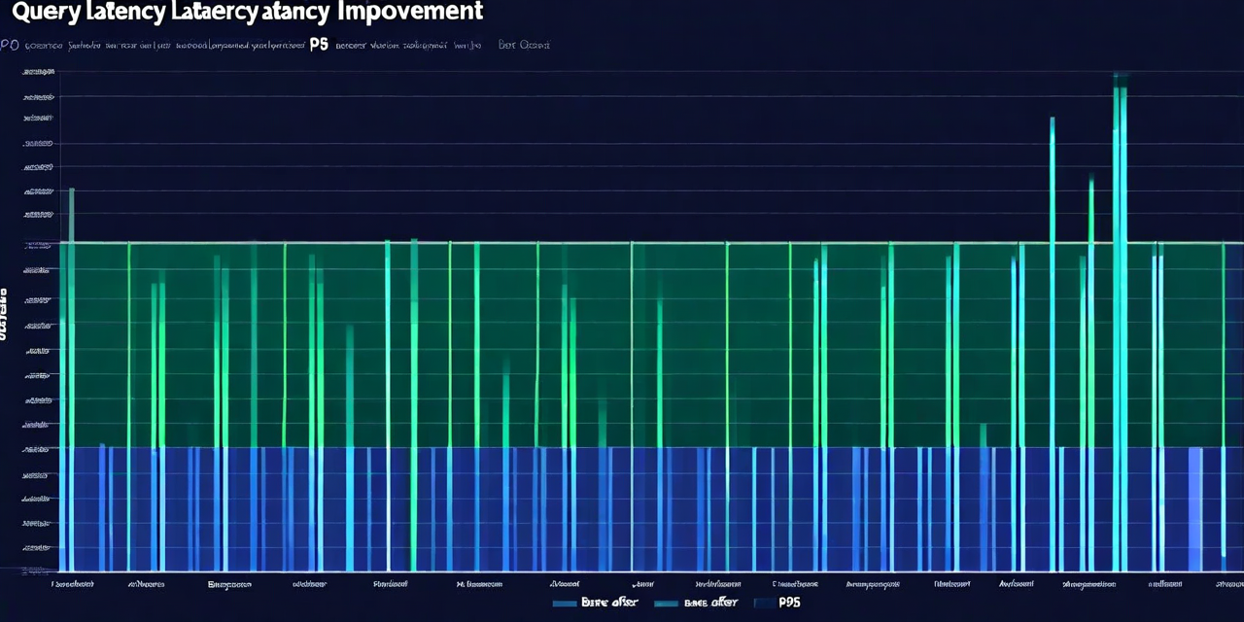Toggle the second 'after' legend label
The image size is (1244, 622).
(710, 603)
